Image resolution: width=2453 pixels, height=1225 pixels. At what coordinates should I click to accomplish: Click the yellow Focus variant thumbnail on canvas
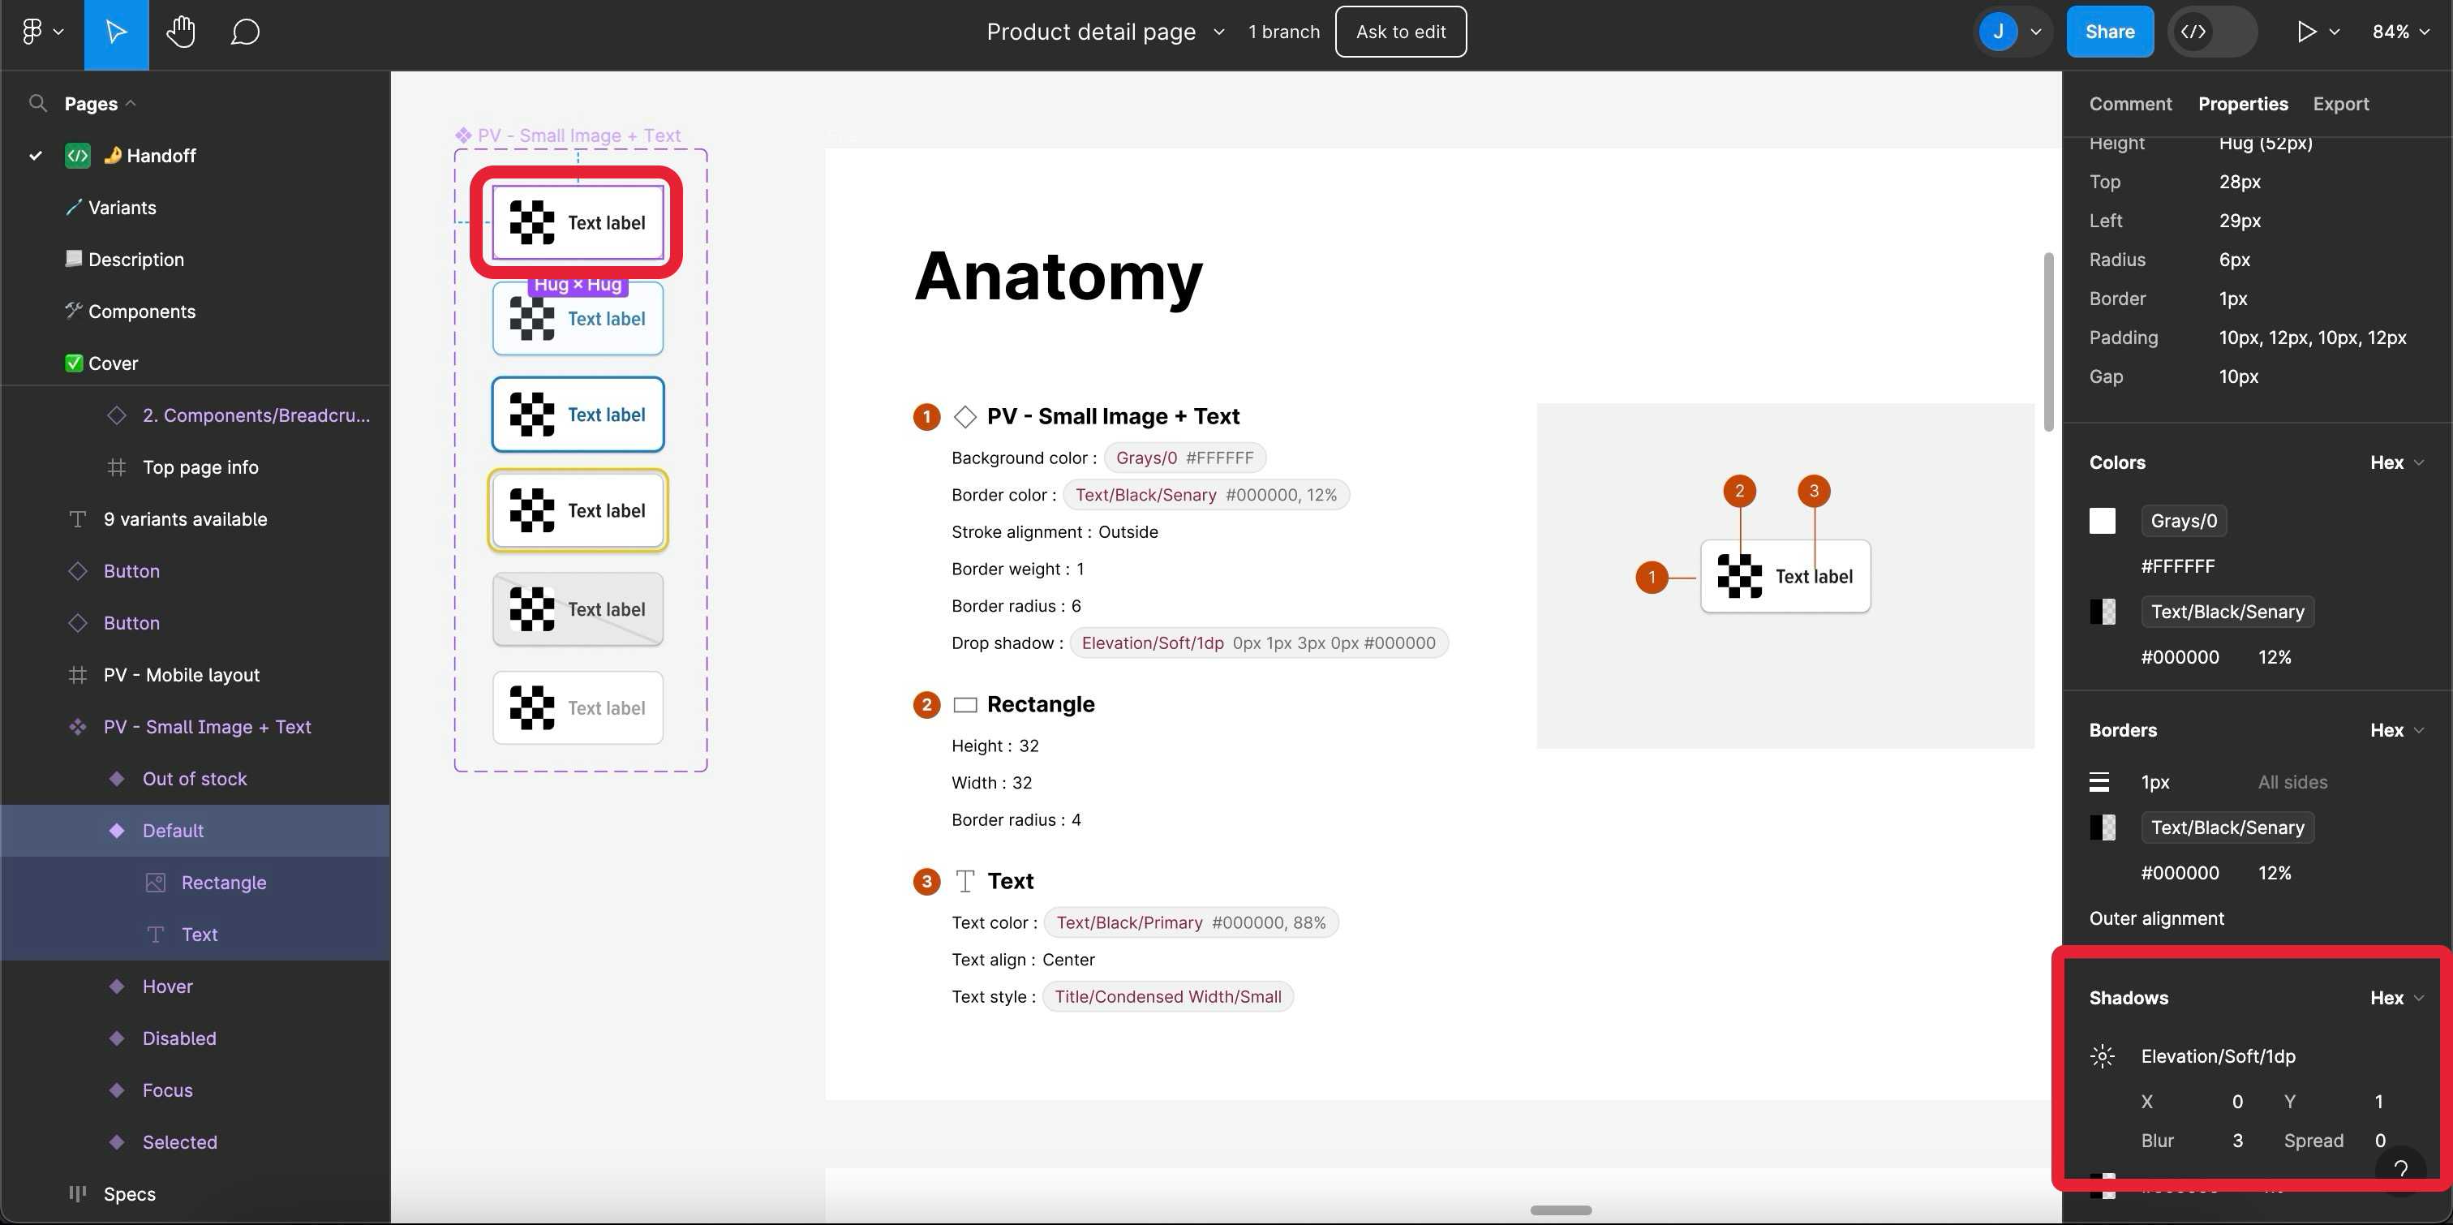tap(578, 510)
